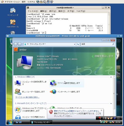
Task: Click Vista back navigation button
Action: tap(16, 44)
